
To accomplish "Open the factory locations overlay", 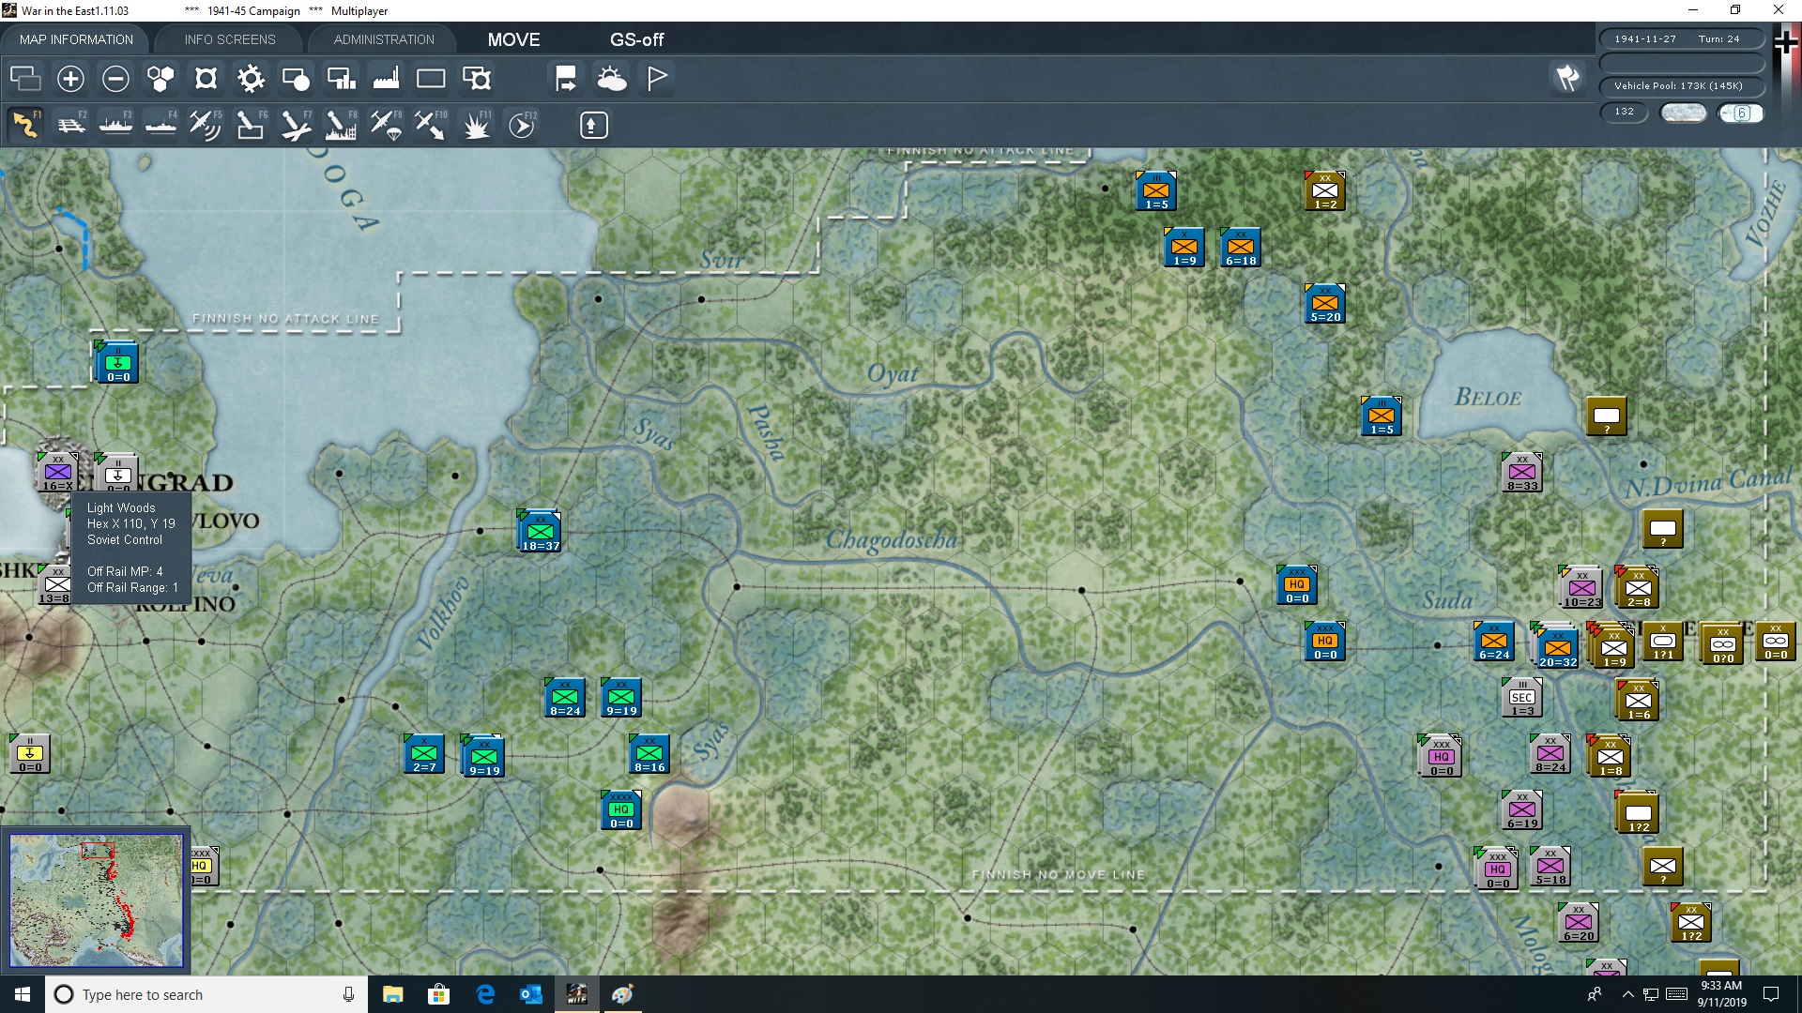I will coord(386,79).
